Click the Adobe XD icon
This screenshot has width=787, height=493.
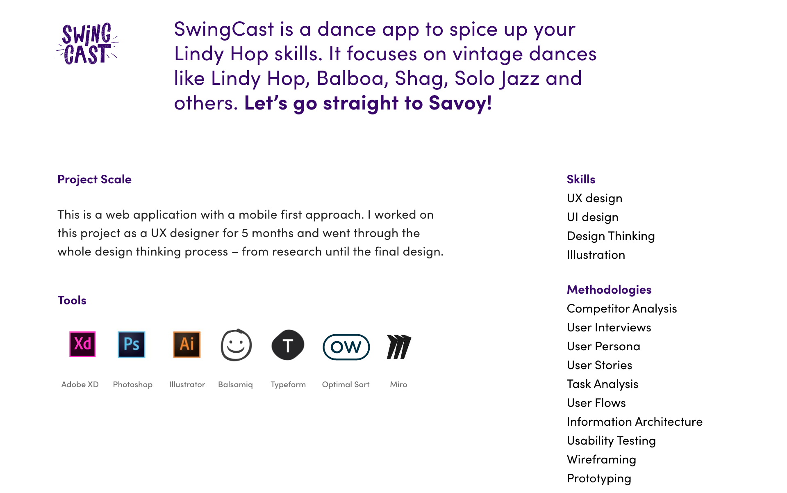coord(82,344)
